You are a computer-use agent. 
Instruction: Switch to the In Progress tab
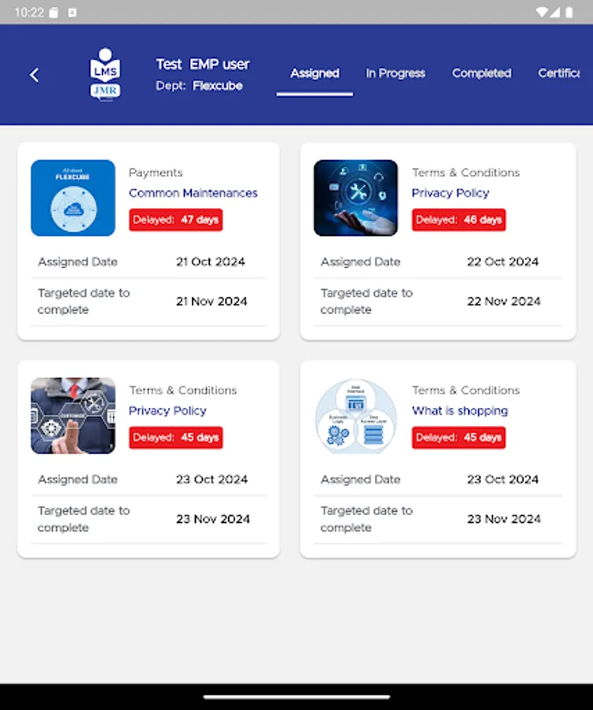point(396,73)
